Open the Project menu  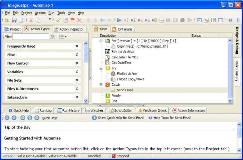point(26,13)
